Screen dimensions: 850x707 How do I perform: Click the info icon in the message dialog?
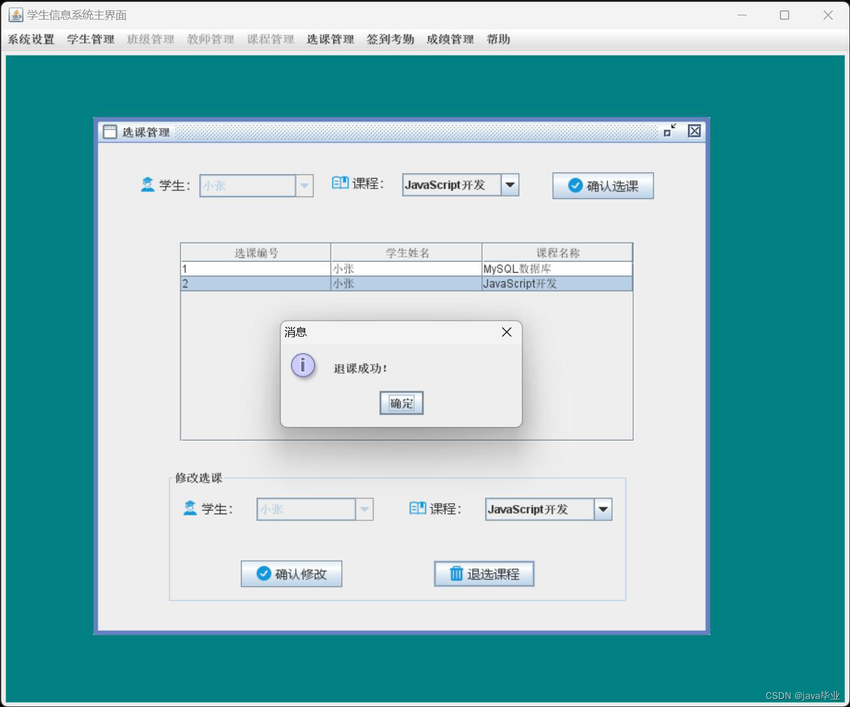point(303,365)
